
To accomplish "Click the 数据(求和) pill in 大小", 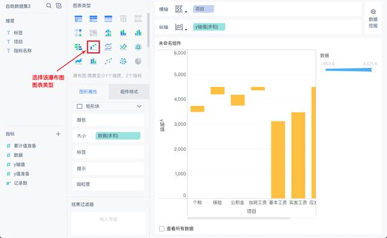I will pyautogui.click(x=118, y=136).
